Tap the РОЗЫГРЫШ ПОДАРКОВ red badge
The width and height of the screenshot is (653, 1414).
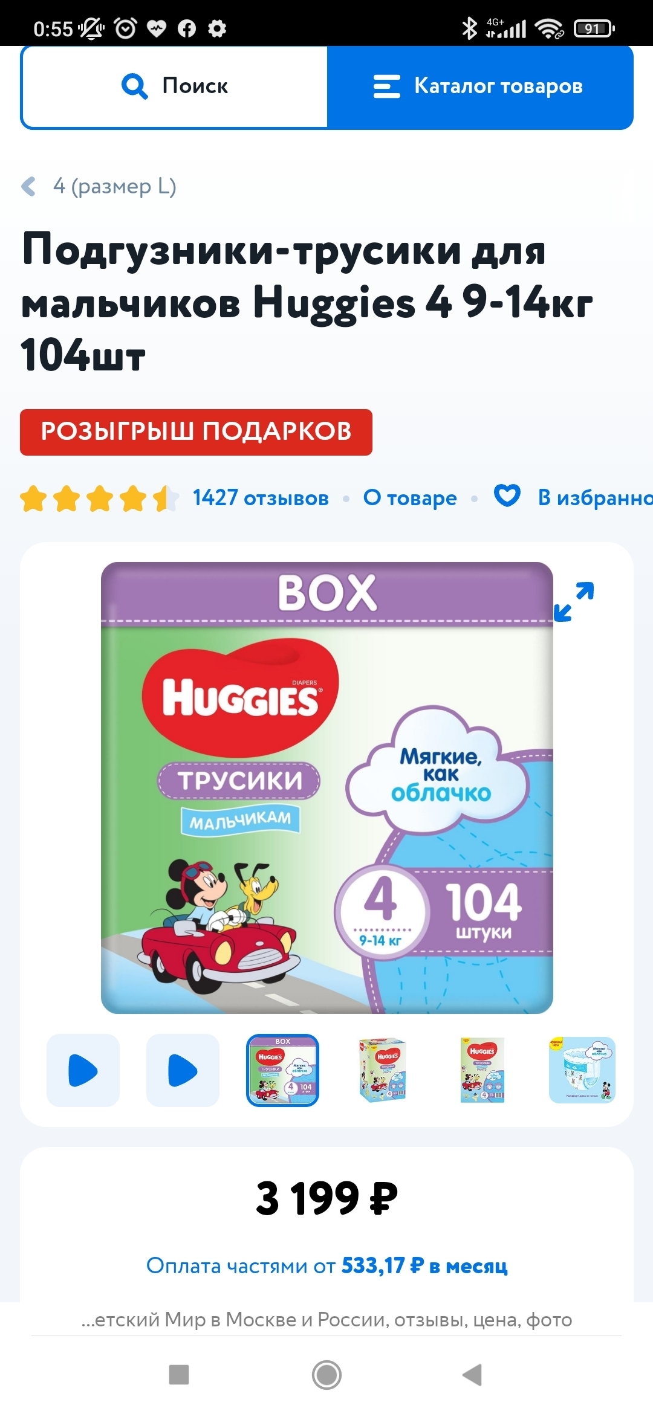196,432
